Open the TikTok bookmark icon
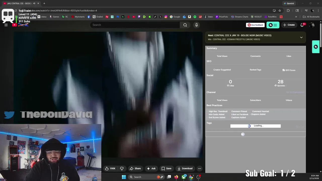This screenshot has height=181, width=322. coord(155,17)
